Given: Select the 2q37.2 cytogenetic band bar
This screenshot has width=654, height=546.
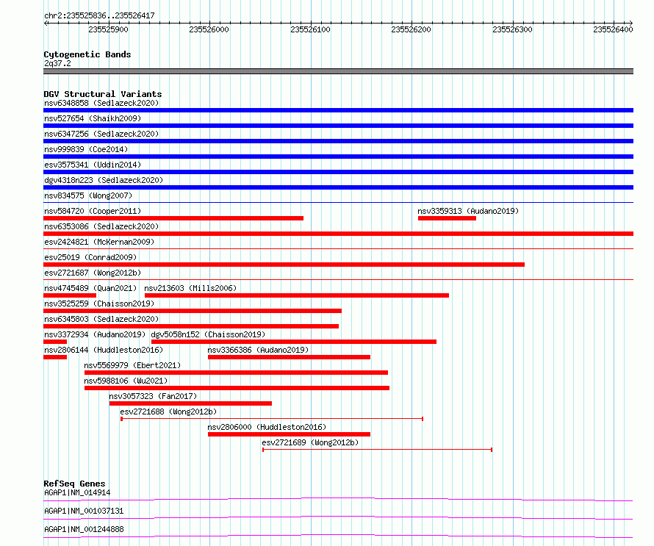Looking at the screenshot, I should click(x=338, y=71).
